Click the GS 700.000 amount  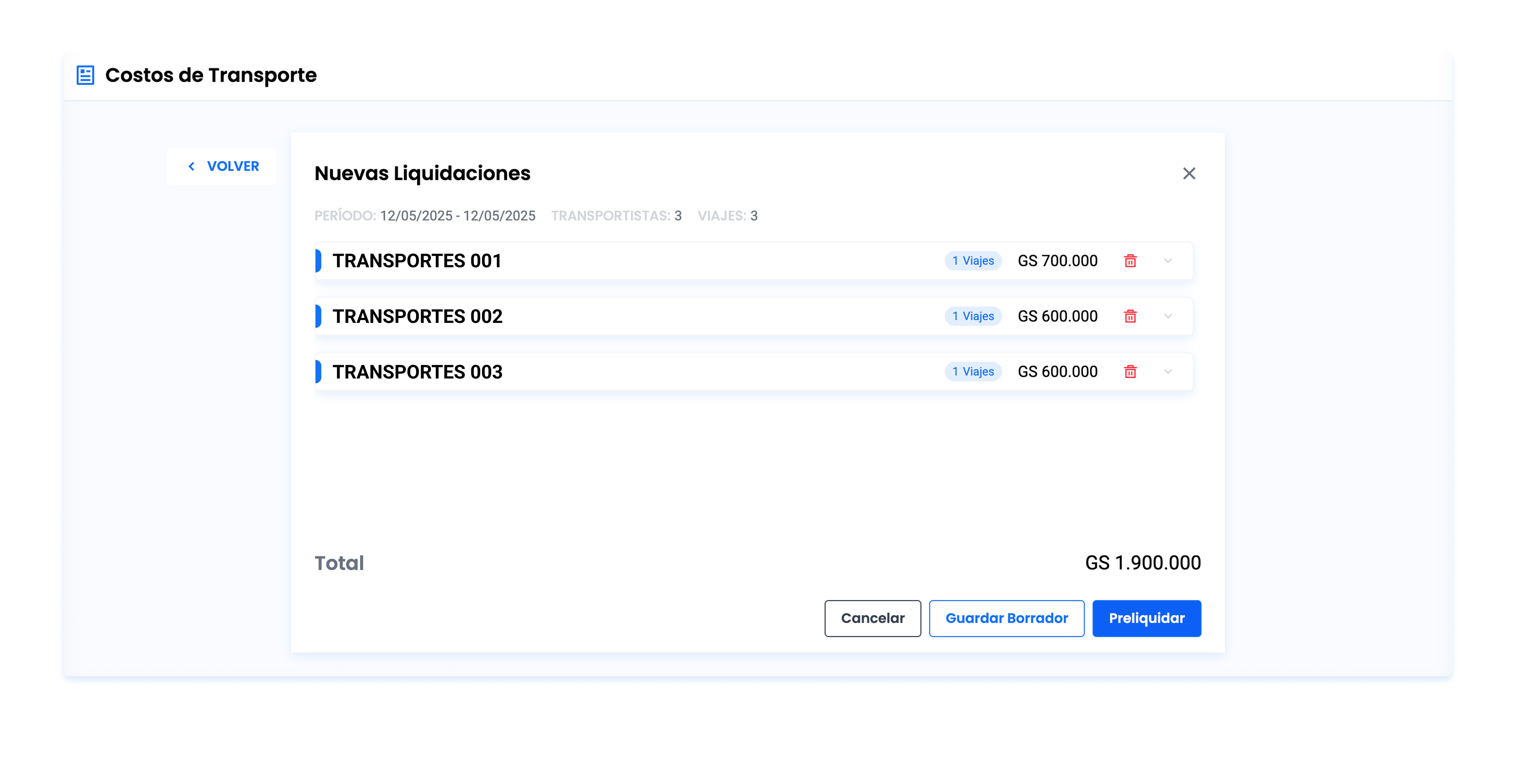point(1058,260)
